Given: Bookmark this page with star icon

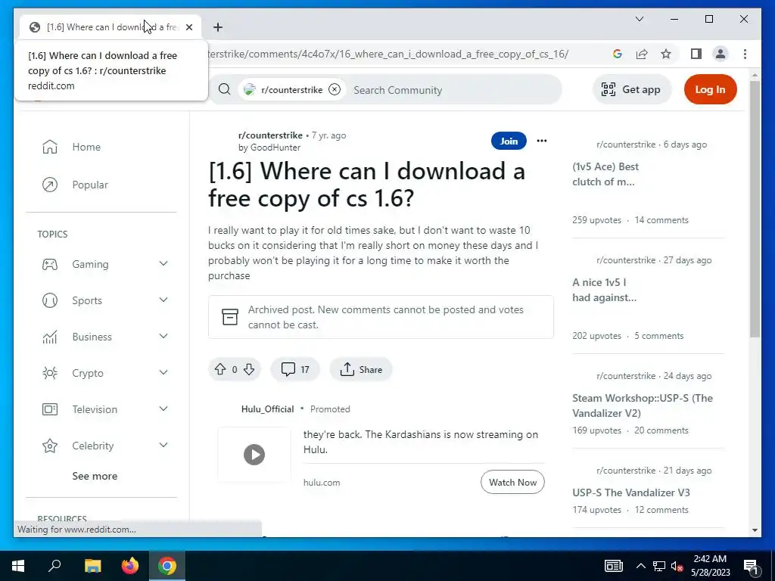Looking at the screenshot, I should [666, 54].
